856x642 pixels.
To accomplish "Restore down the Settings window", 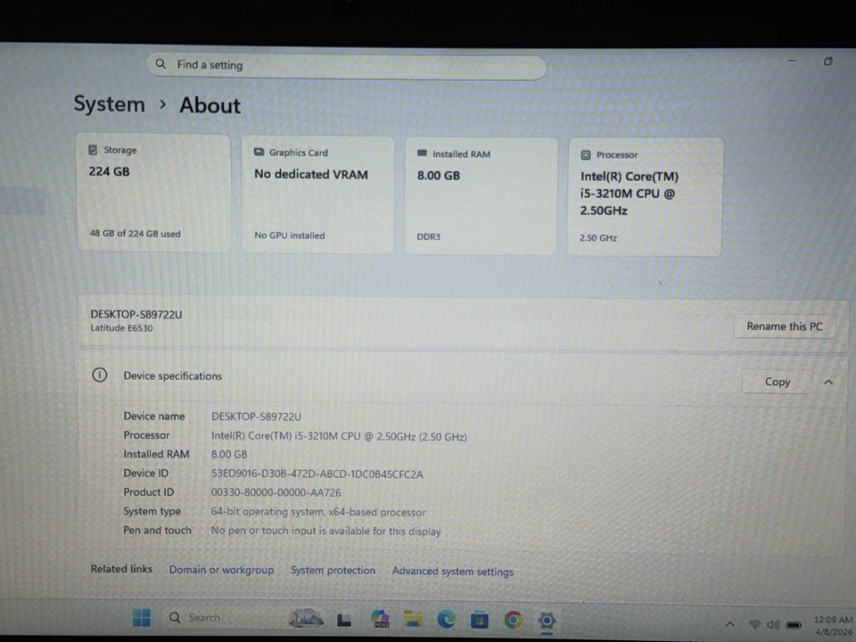I will coord(828,62).
